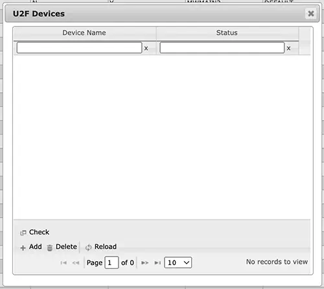Click the Check button

click(x=35, y=232)
